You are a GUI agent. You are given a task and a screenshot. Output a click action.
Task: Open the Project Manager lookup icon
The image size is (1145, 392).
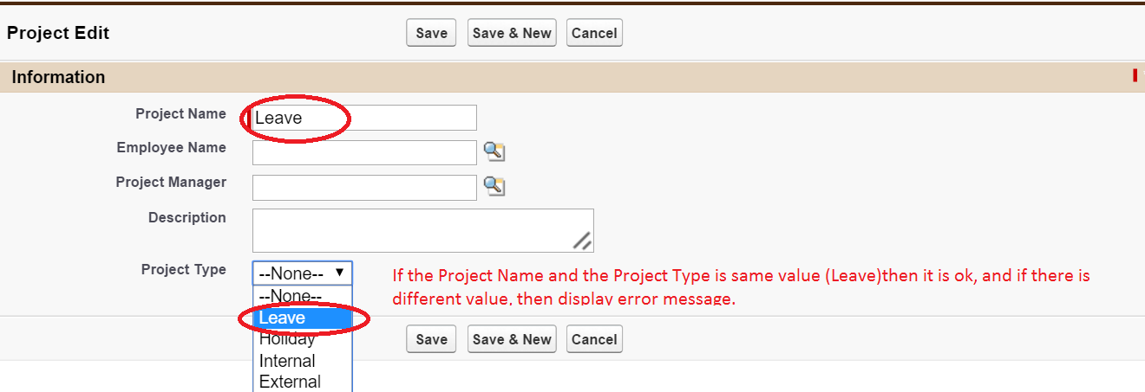coord(494,186)
